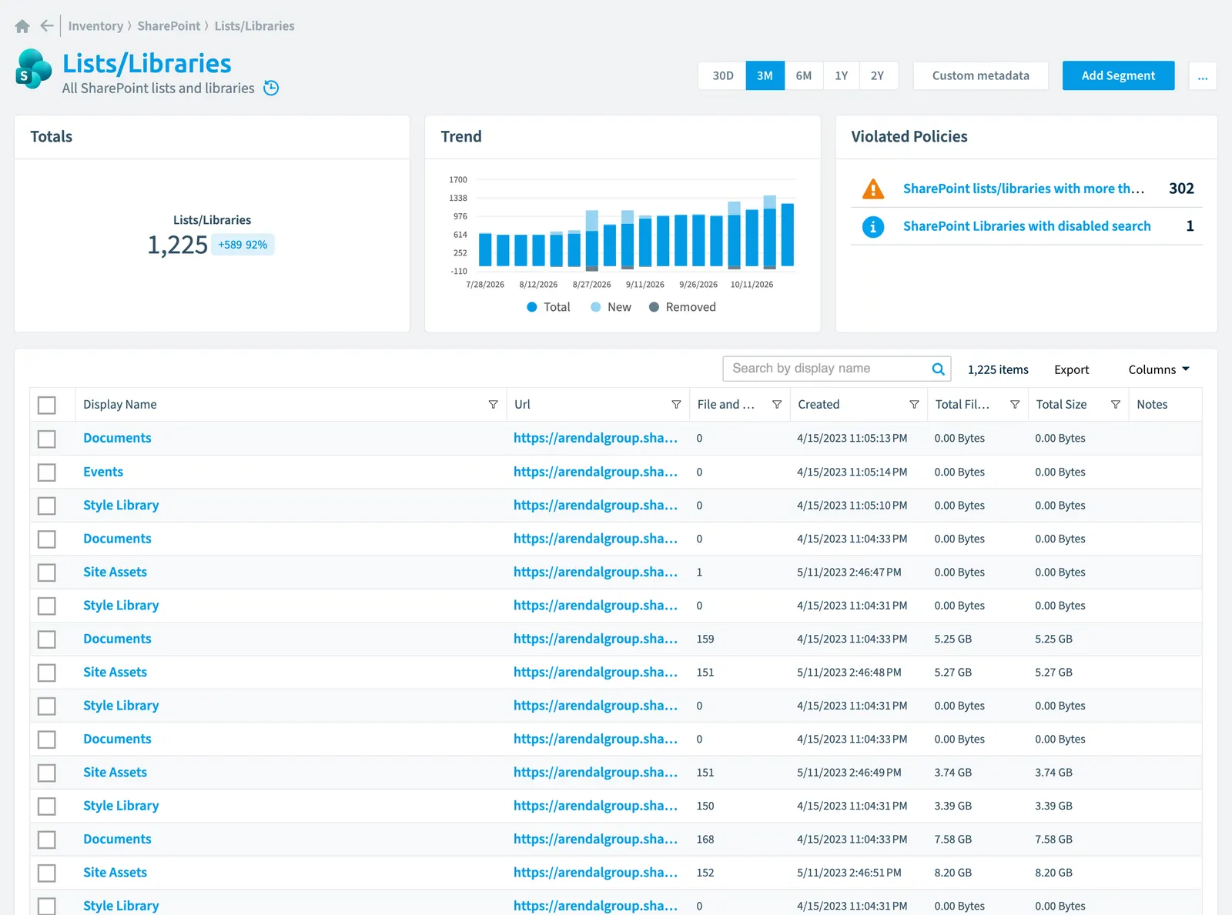Toggle the select-all header checkbox

pos(47,405)
